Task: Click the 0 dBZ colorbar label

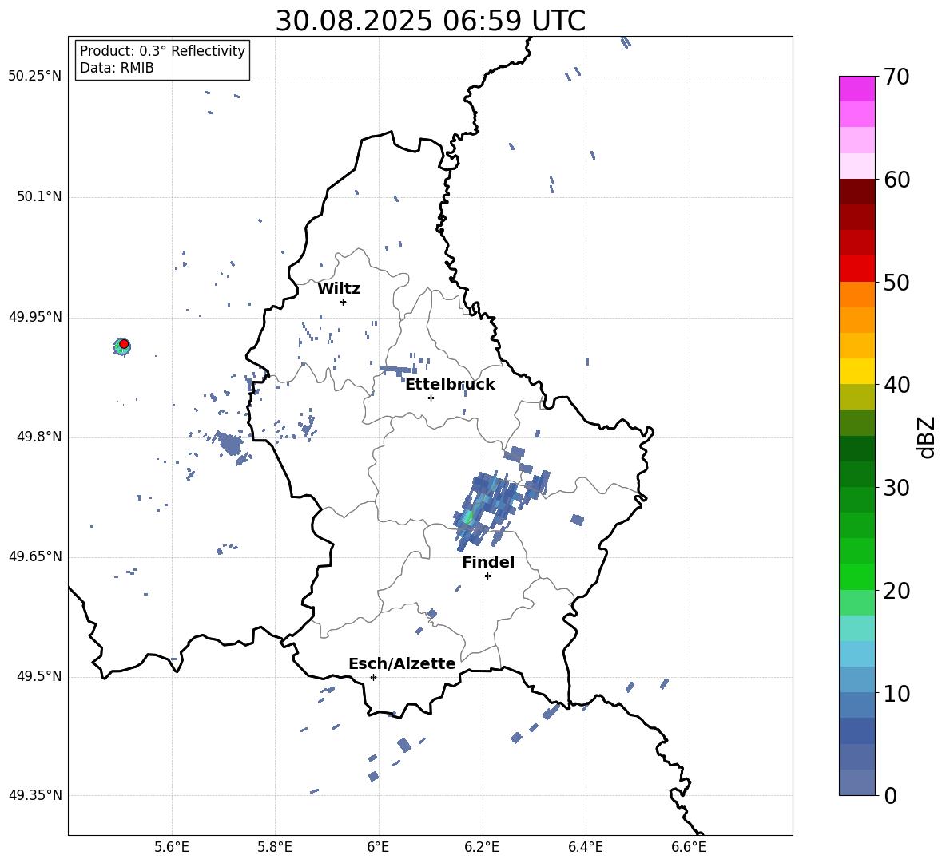Action: click(x=890, y=795)
